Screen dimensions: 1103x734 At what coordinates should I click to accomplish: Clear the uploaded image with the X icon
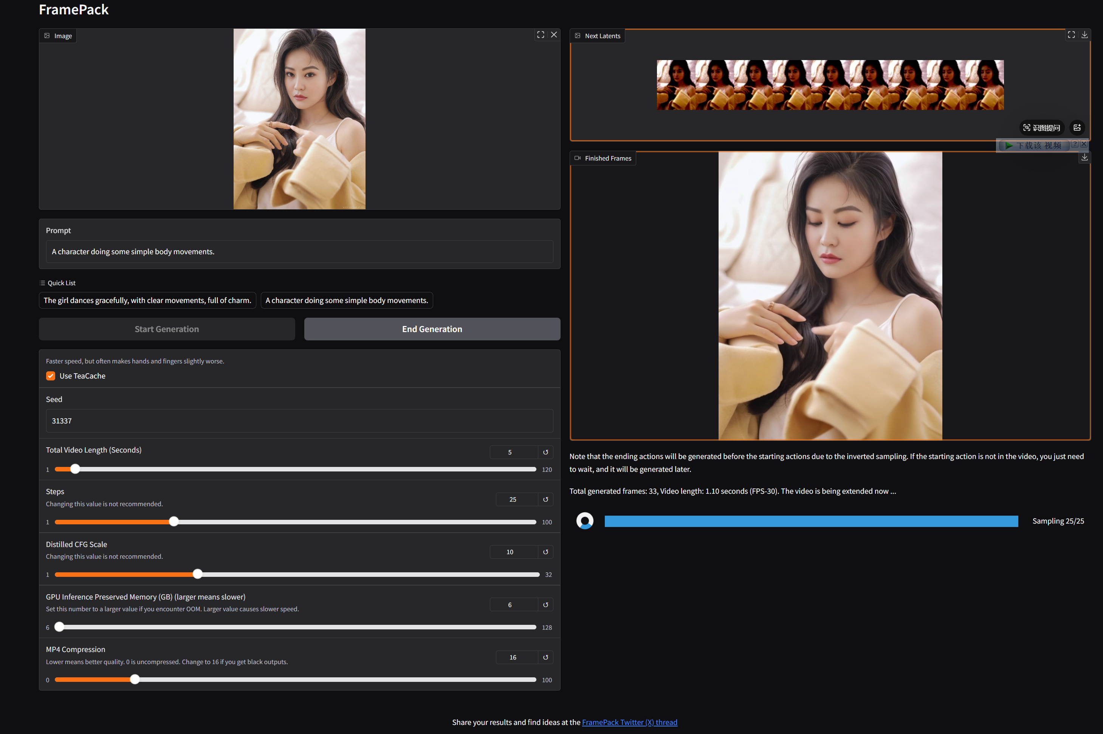[x=554, y=35]
